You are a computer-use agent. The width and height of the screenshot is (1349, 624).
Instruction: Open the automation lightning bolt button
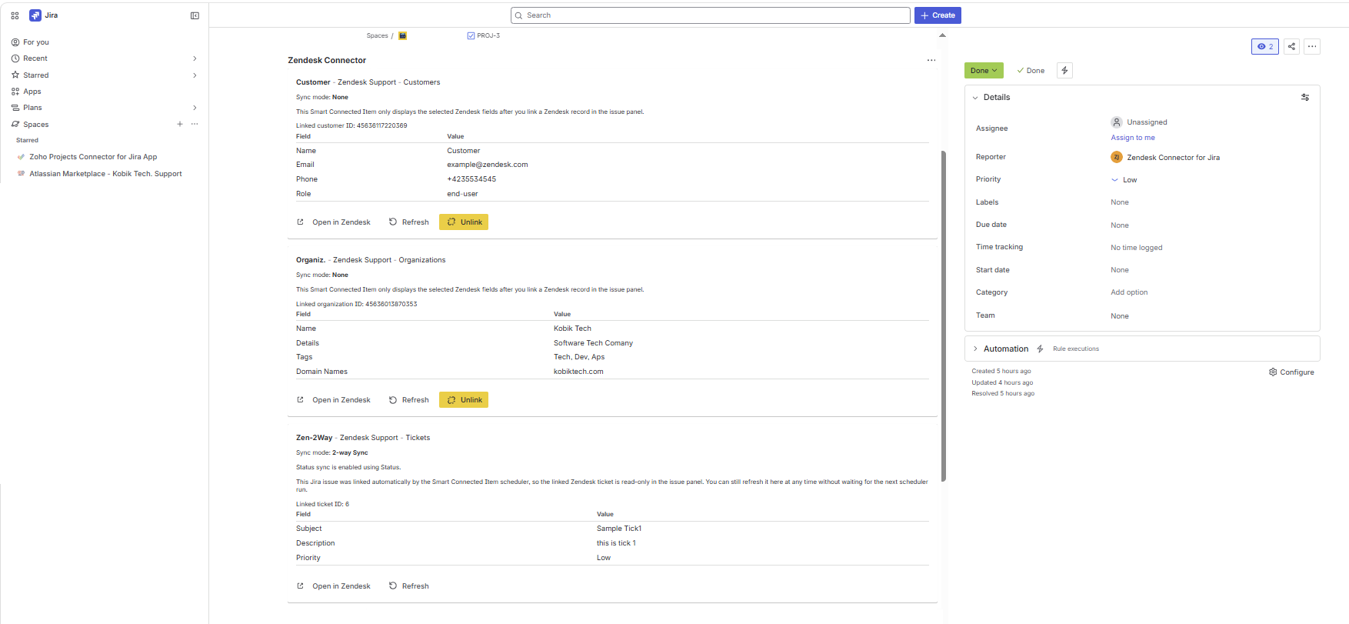1064,71
